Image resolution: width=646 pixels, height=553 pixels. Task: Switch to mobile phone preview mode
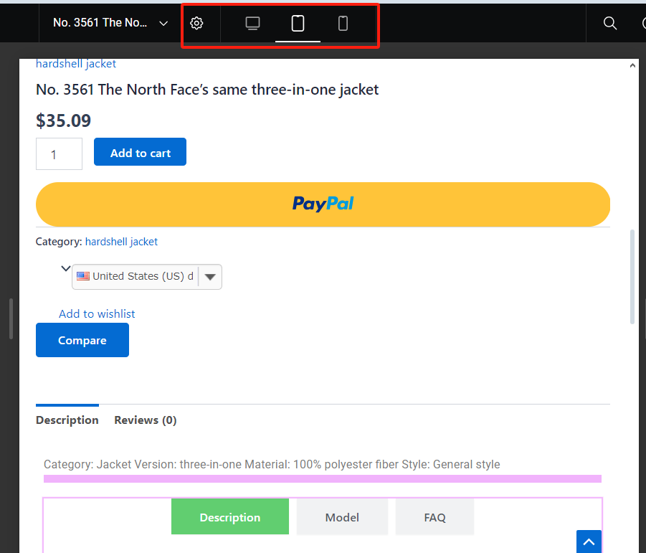[343, 22]
